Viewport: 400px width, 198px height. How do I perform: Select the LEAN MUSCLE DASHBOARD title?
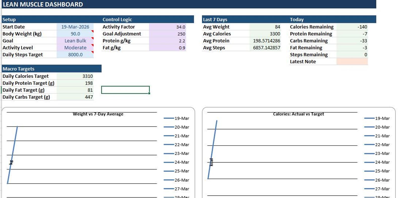click(43, 4)
